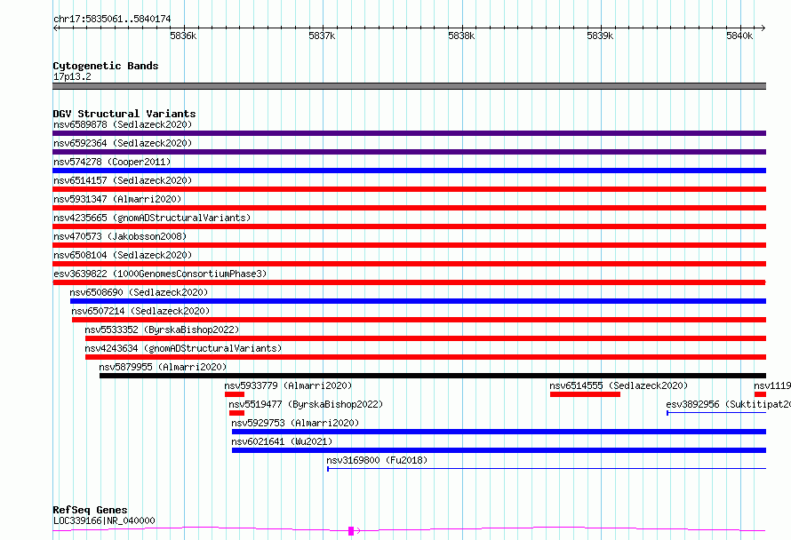Click the ruler's right arrow end

click(x=763, y=28)
